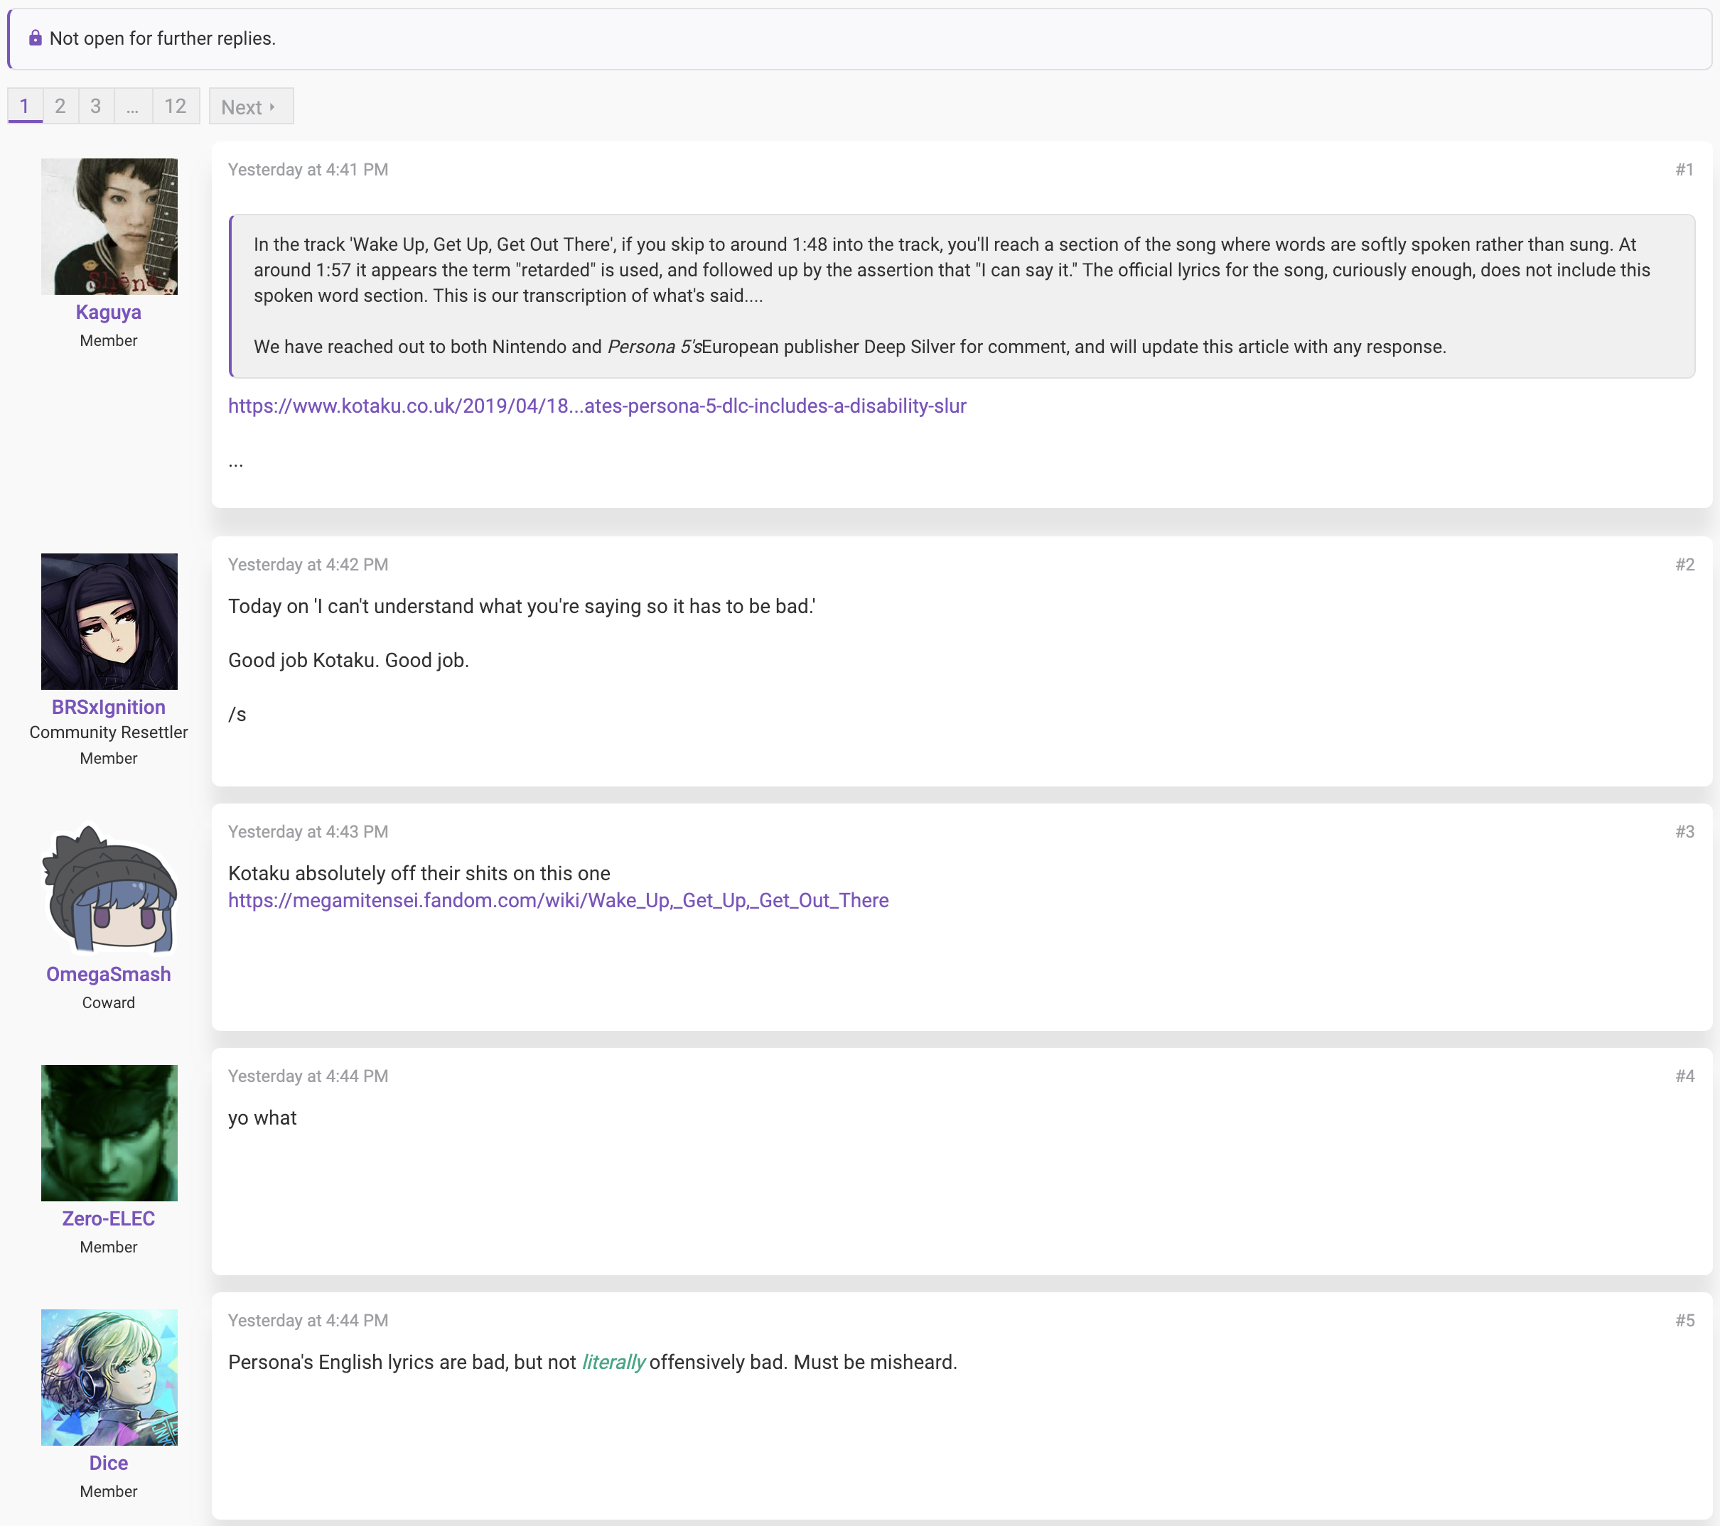Click the quoted article text block

point(962,296)
